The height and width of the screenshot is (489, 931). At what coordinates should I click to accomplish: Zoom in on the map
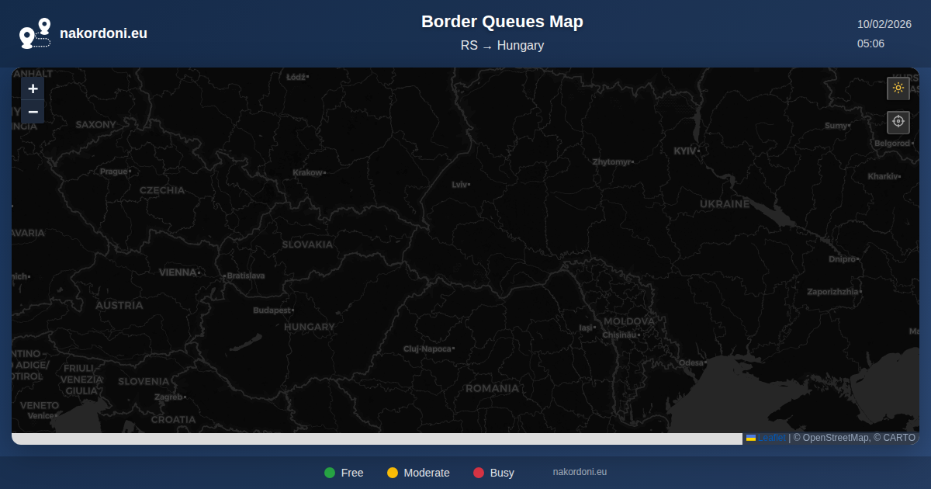tap(33, 88)
